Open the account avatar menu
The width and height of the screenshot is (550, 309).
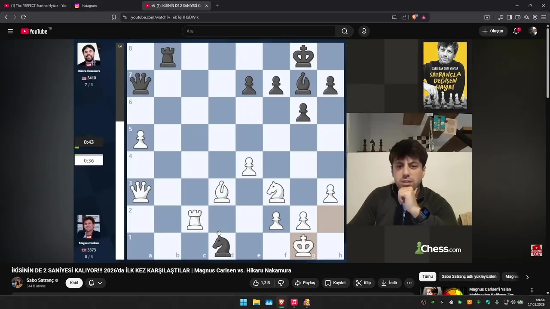(x=533, y=31)
